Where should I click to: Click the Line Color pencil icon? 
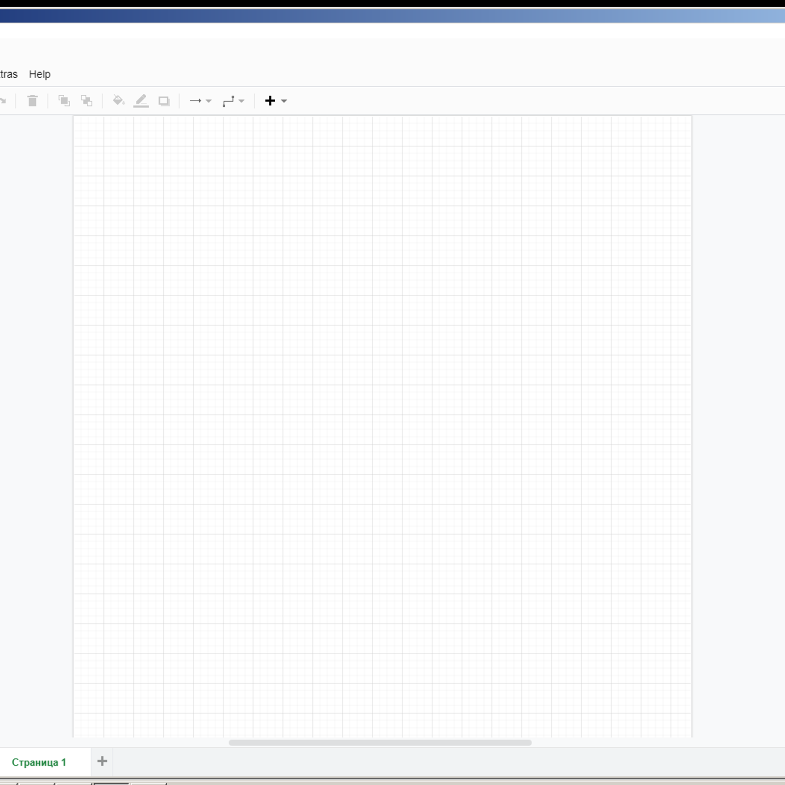coord(141,101)
